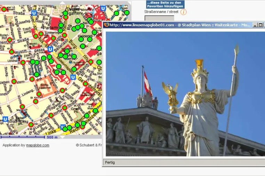Maximize the Stadtplan Wien popup window

coord(260,25)
